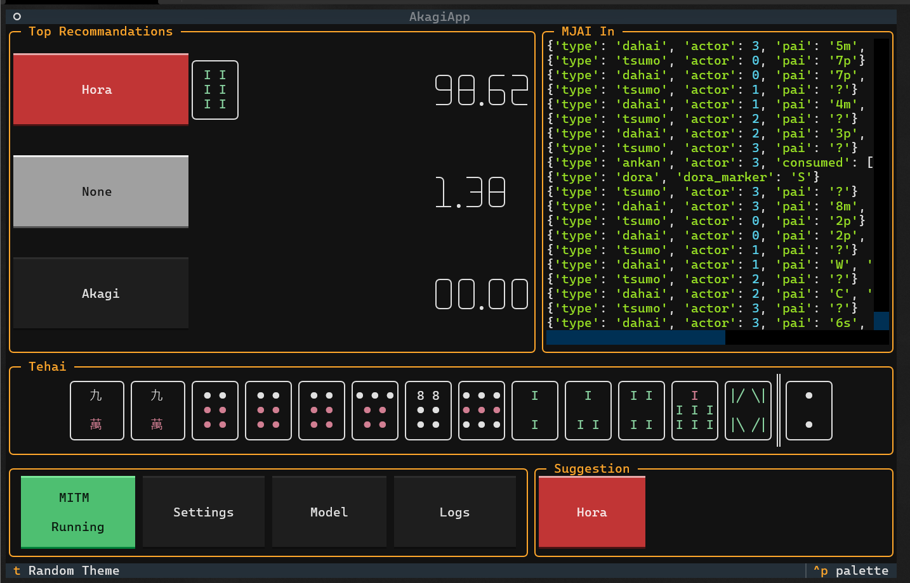
Task: Click the Hora button in Suggestion panel
Action: click(x=592, y=512)
